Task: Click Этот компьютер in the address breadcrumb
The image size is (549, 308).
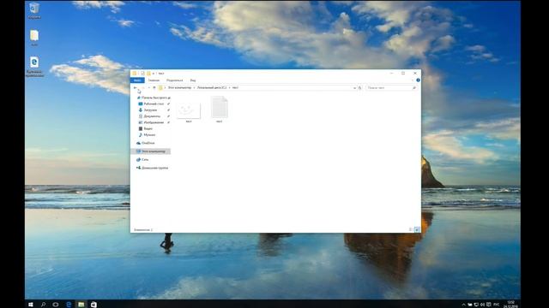Action: [x=179, y=87]
